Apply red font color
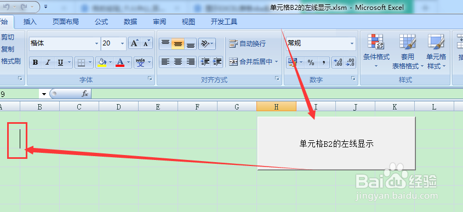 (120, 62)
